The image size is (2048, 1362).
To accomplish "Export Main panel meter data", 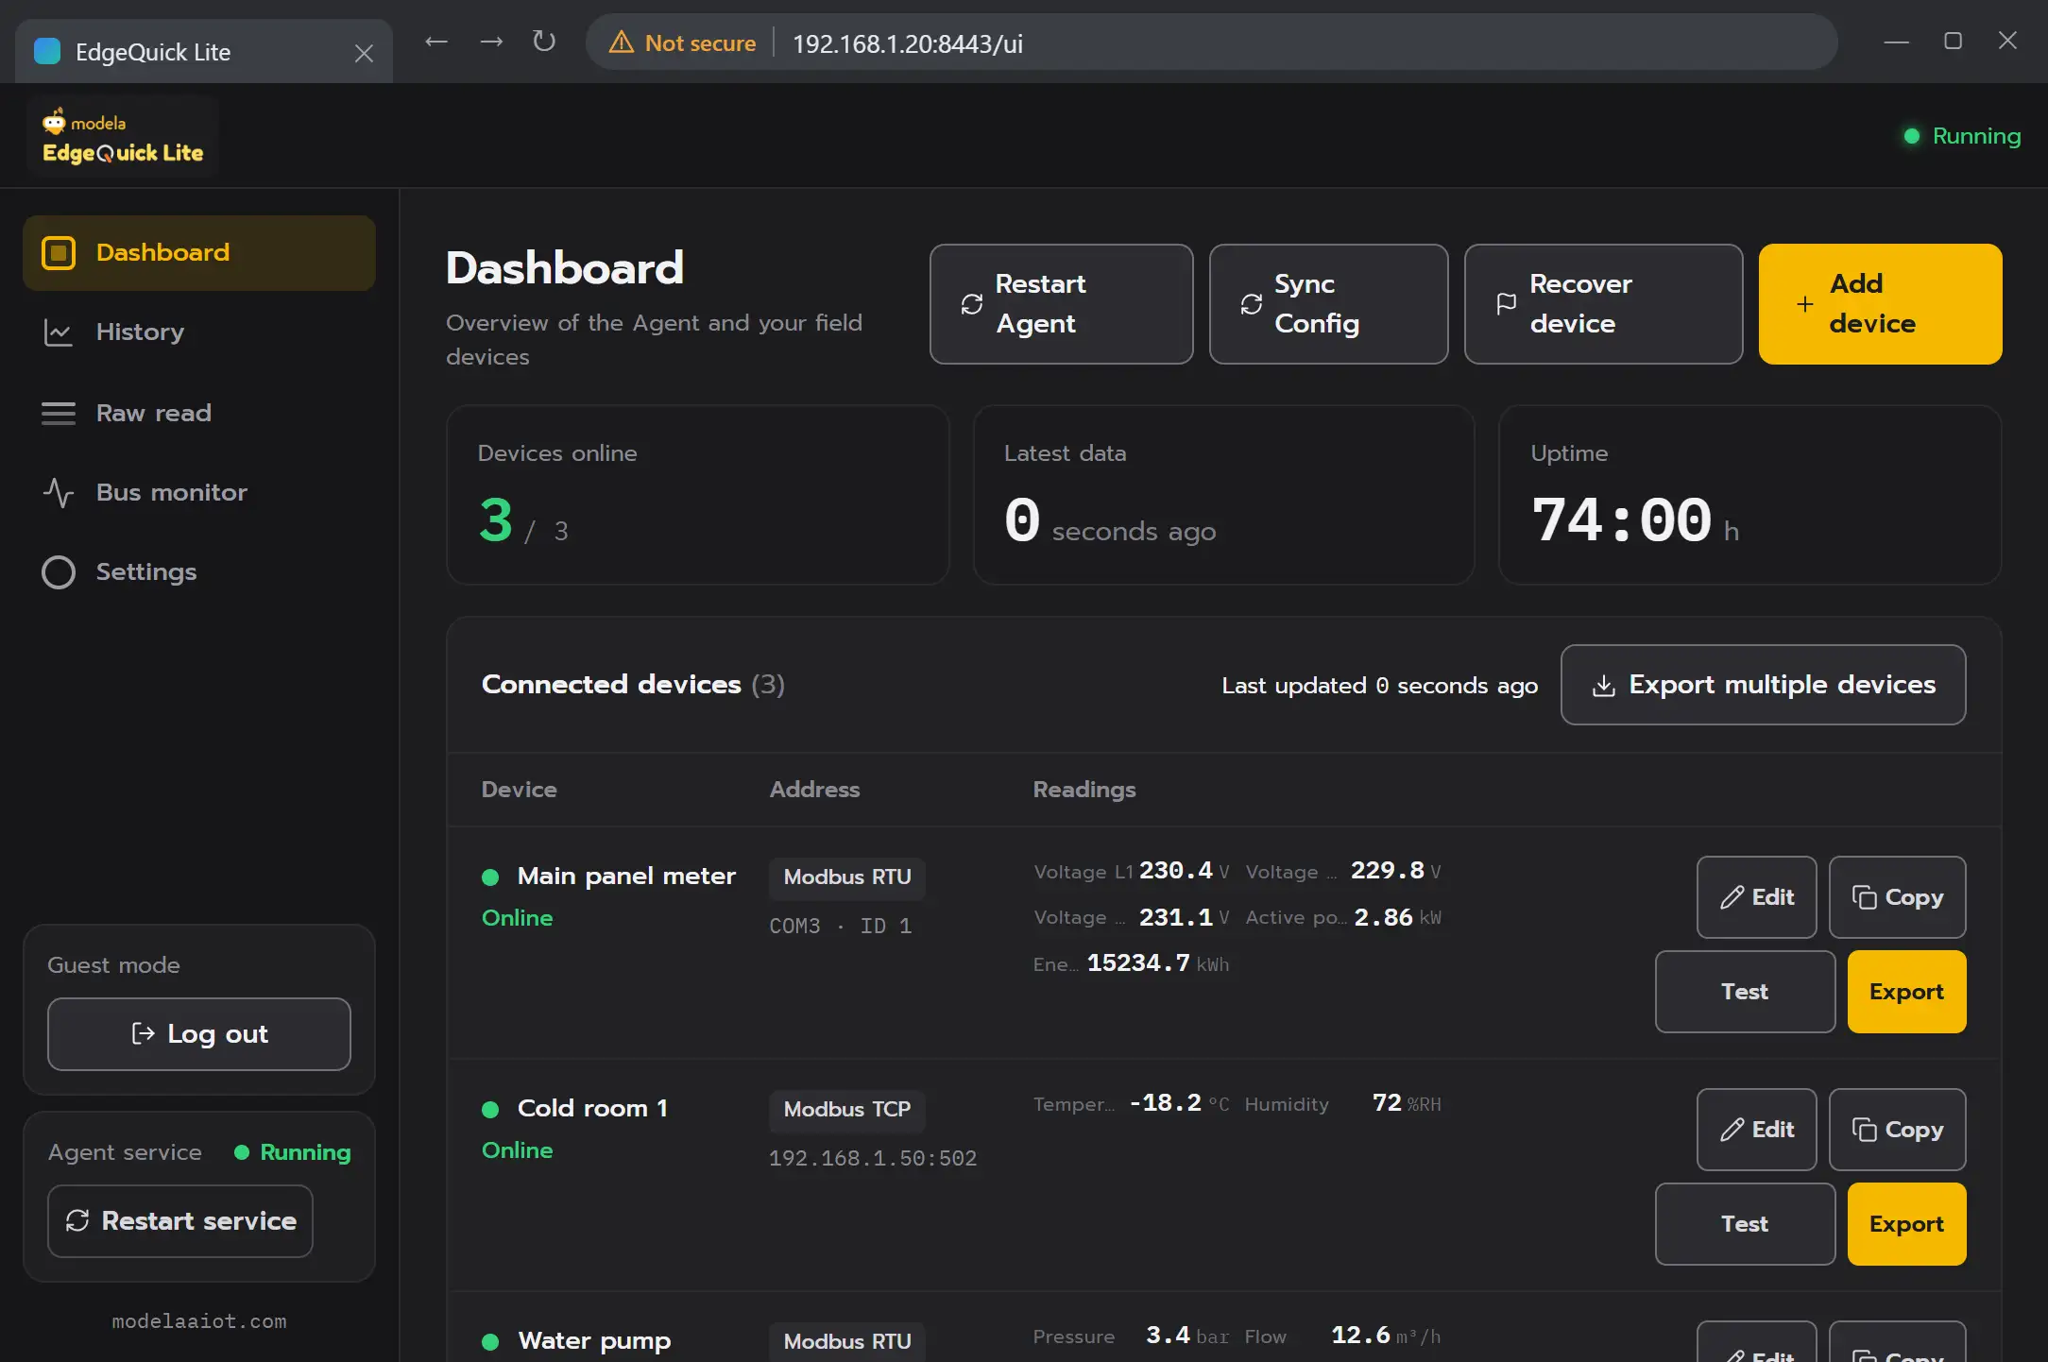I will (x=1906, y=992).
